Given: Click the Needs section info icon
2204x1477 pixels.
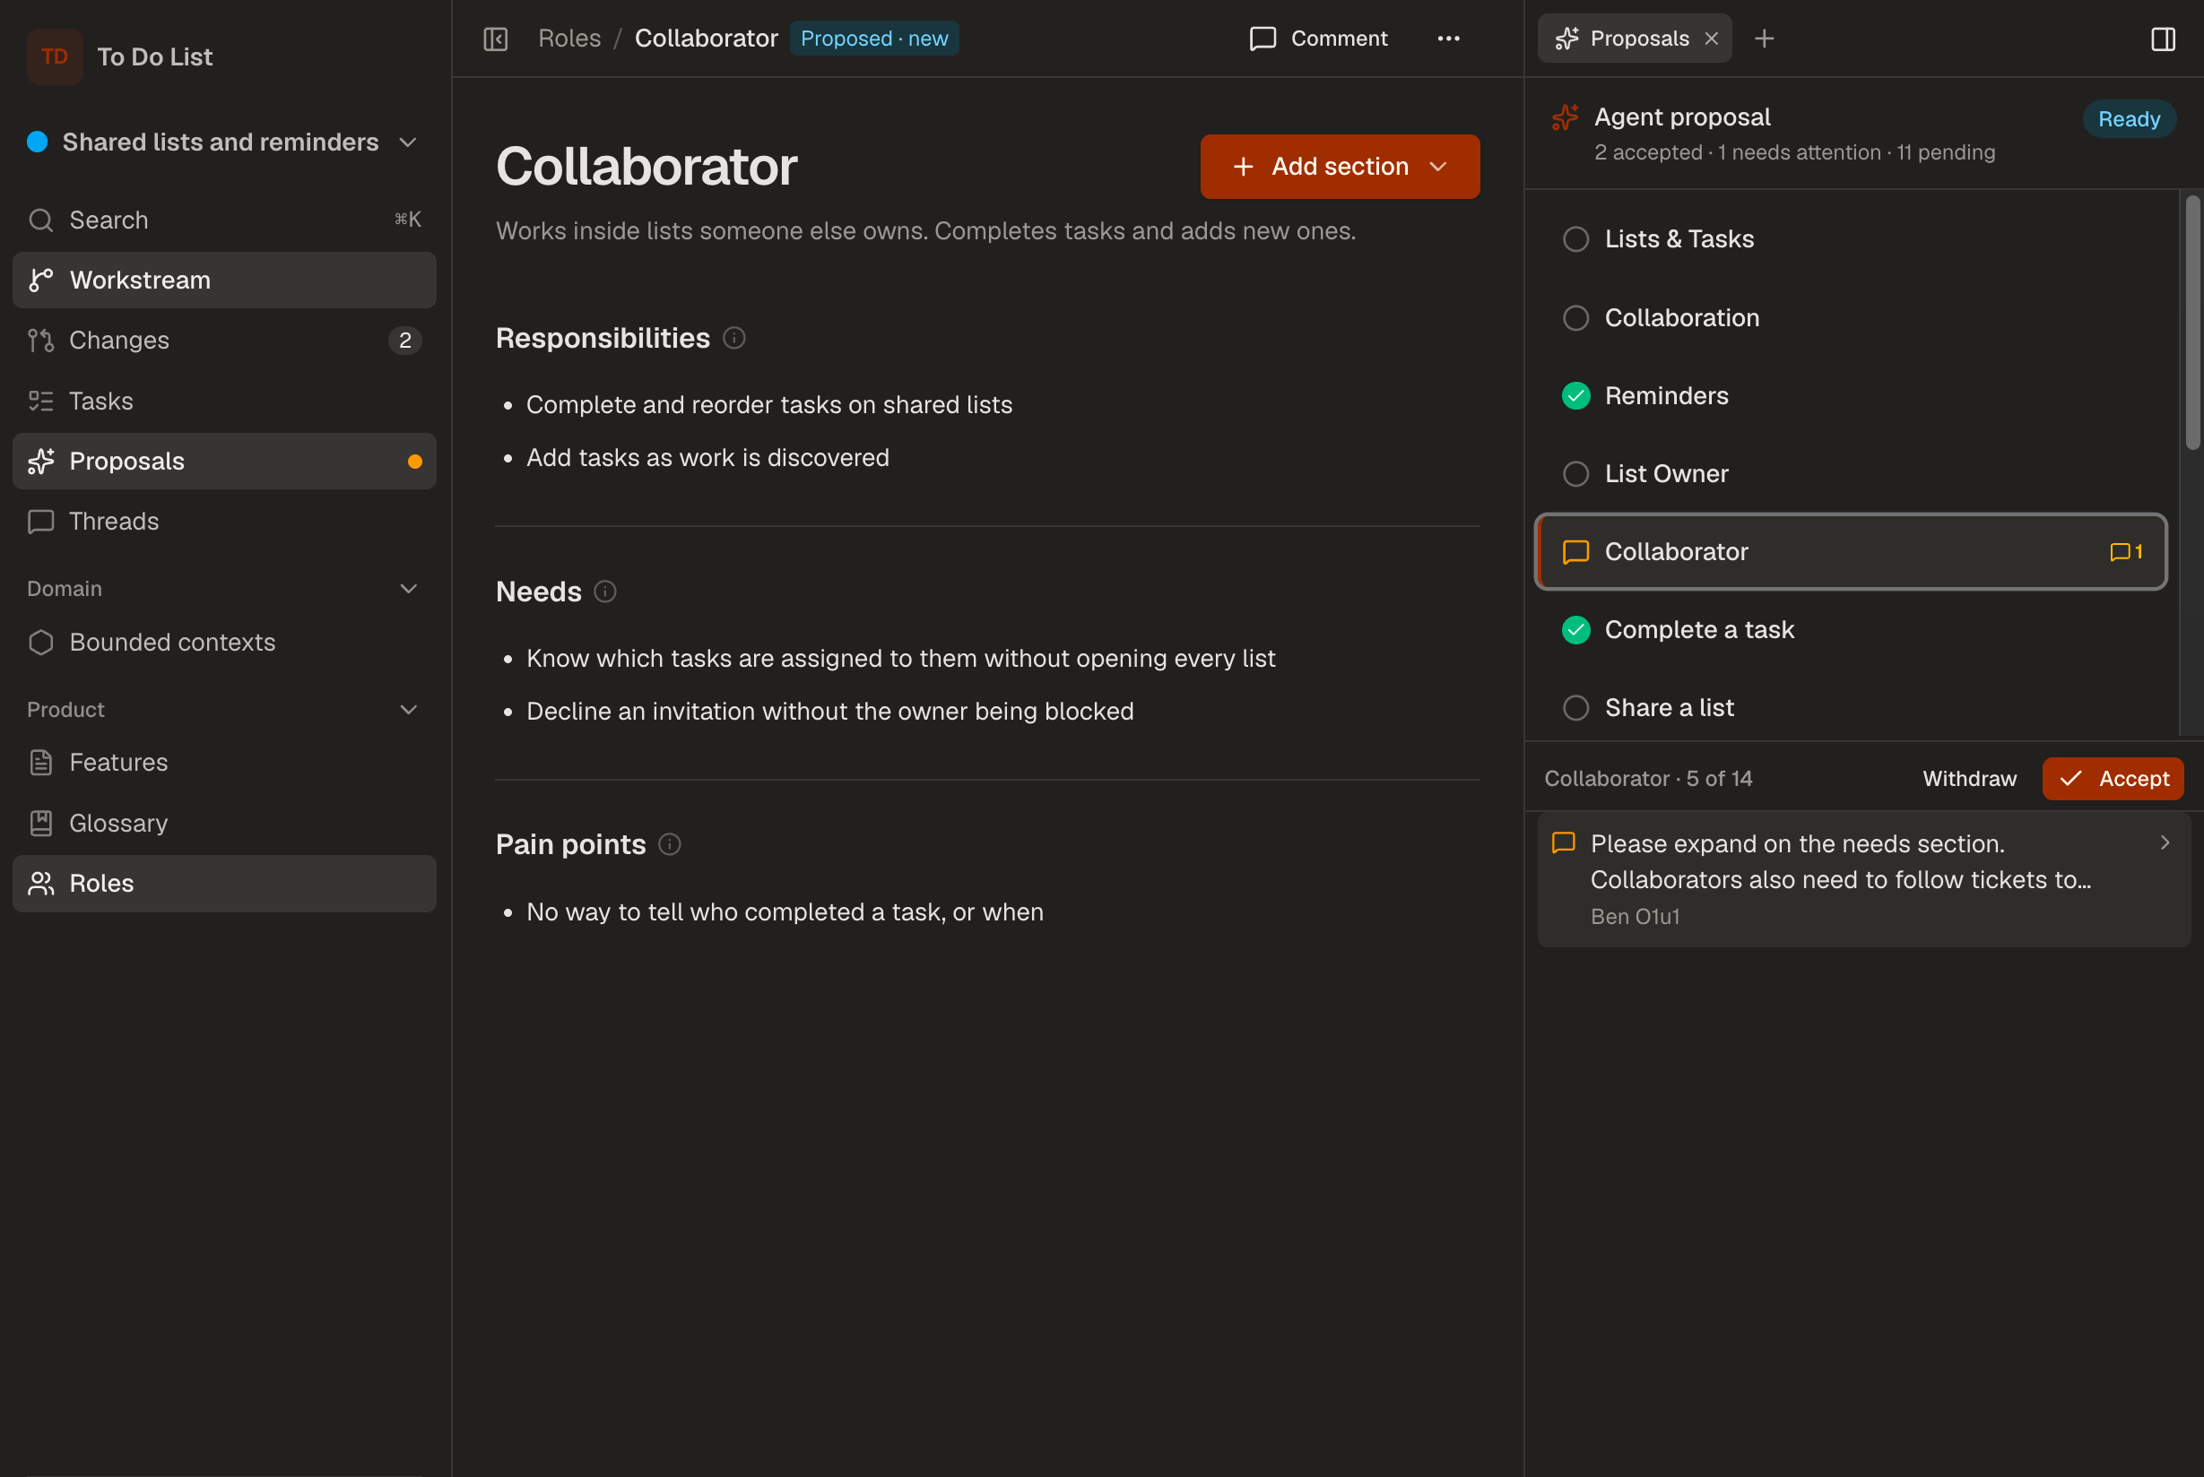Looking at the screenshot, I should point(605,592).
